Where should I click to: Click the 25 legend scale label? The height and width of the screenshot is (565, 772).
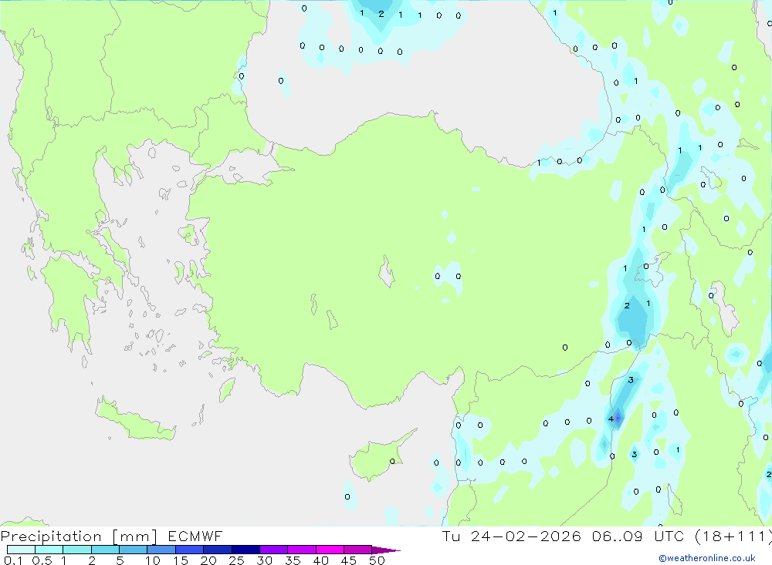[236, 560]
